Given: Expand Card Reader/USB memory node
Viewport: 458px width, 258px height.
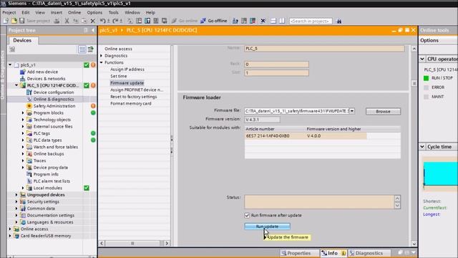Looking at the screenshot, I should (x=10, y=236).
